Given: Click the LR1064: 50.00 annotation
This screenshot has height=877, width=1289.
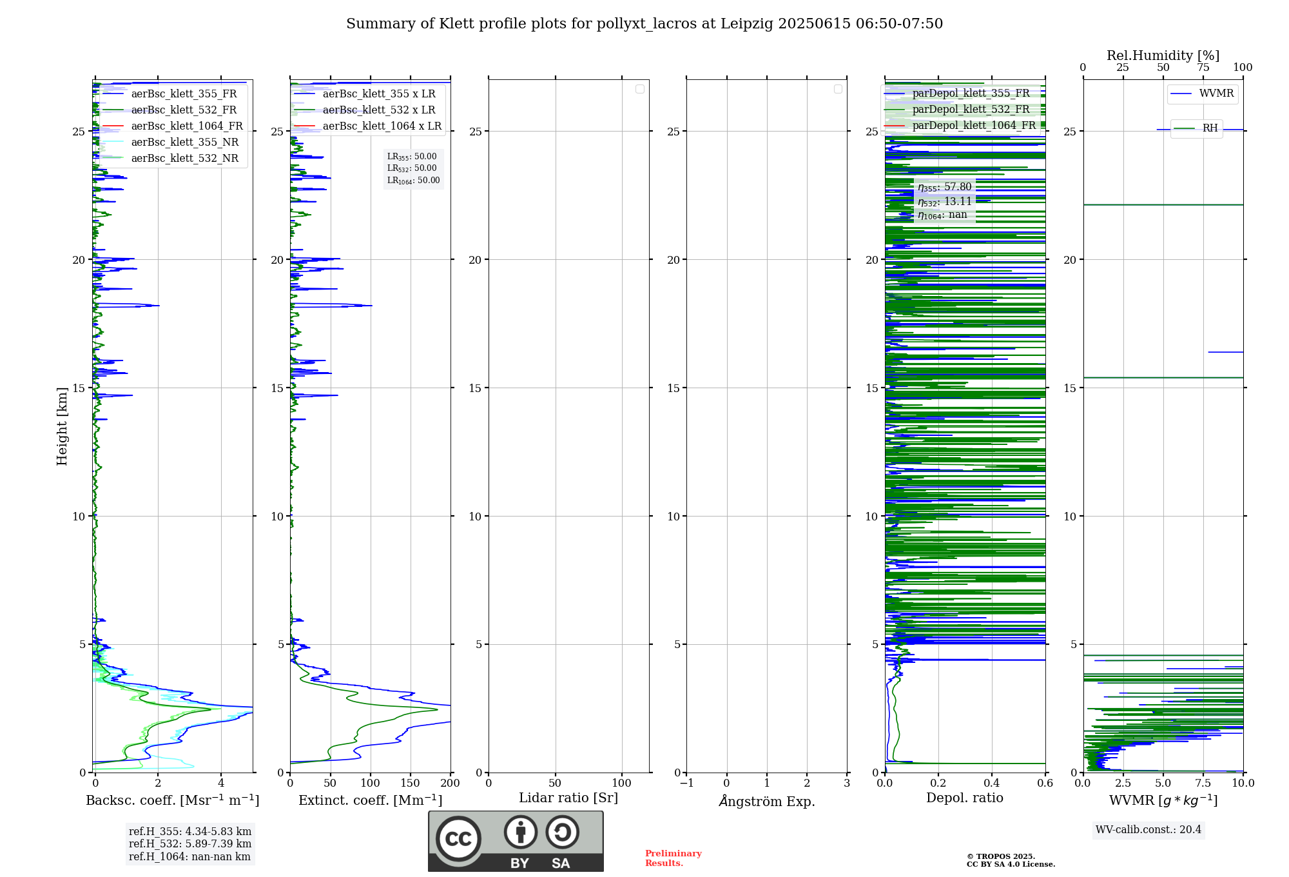Looking at the screenshot, I should coord(414,181).
